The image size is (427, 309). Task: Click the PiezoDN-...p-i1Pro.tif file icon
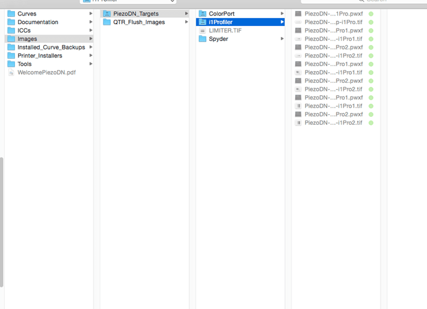click(x=298, y=22)
